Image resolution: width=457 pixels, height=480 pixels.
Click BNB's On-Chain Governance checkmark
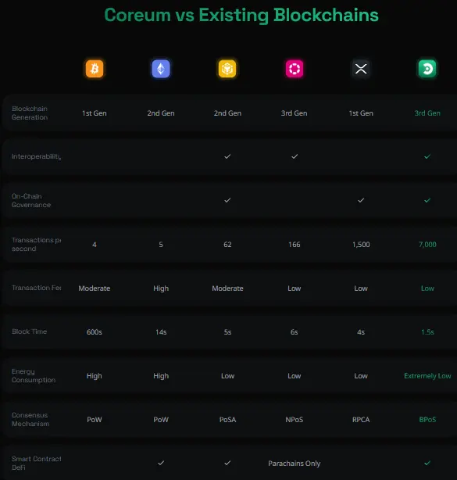(227, 200)
